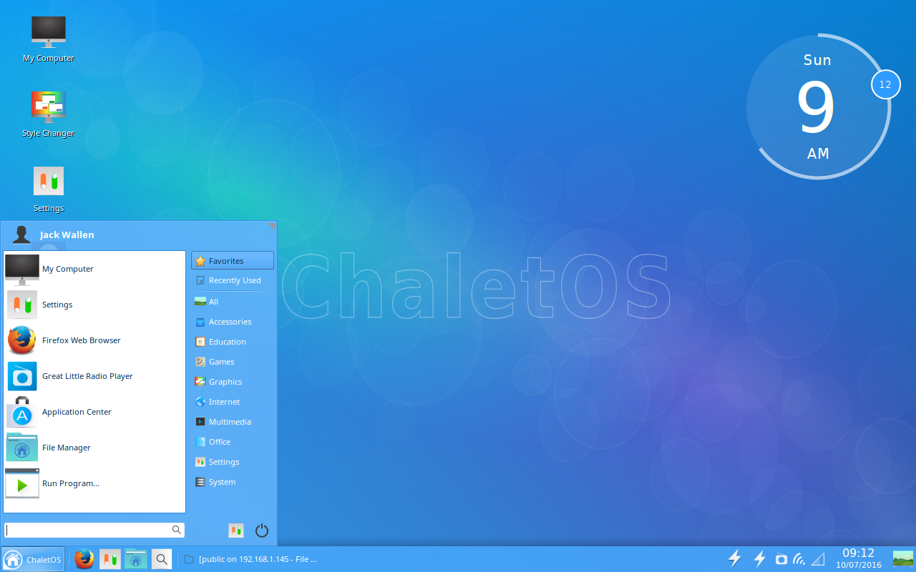916x572 pixels.
Task: Select the Recently Used category
Action: tap(233, 280)
